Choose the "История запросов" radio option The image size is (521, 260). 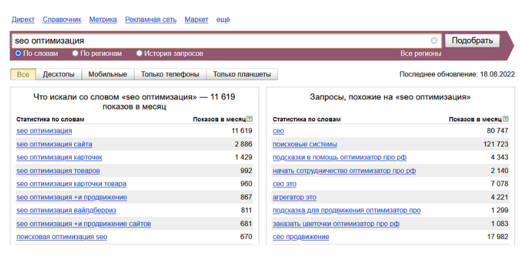click(x=139, y=53)
